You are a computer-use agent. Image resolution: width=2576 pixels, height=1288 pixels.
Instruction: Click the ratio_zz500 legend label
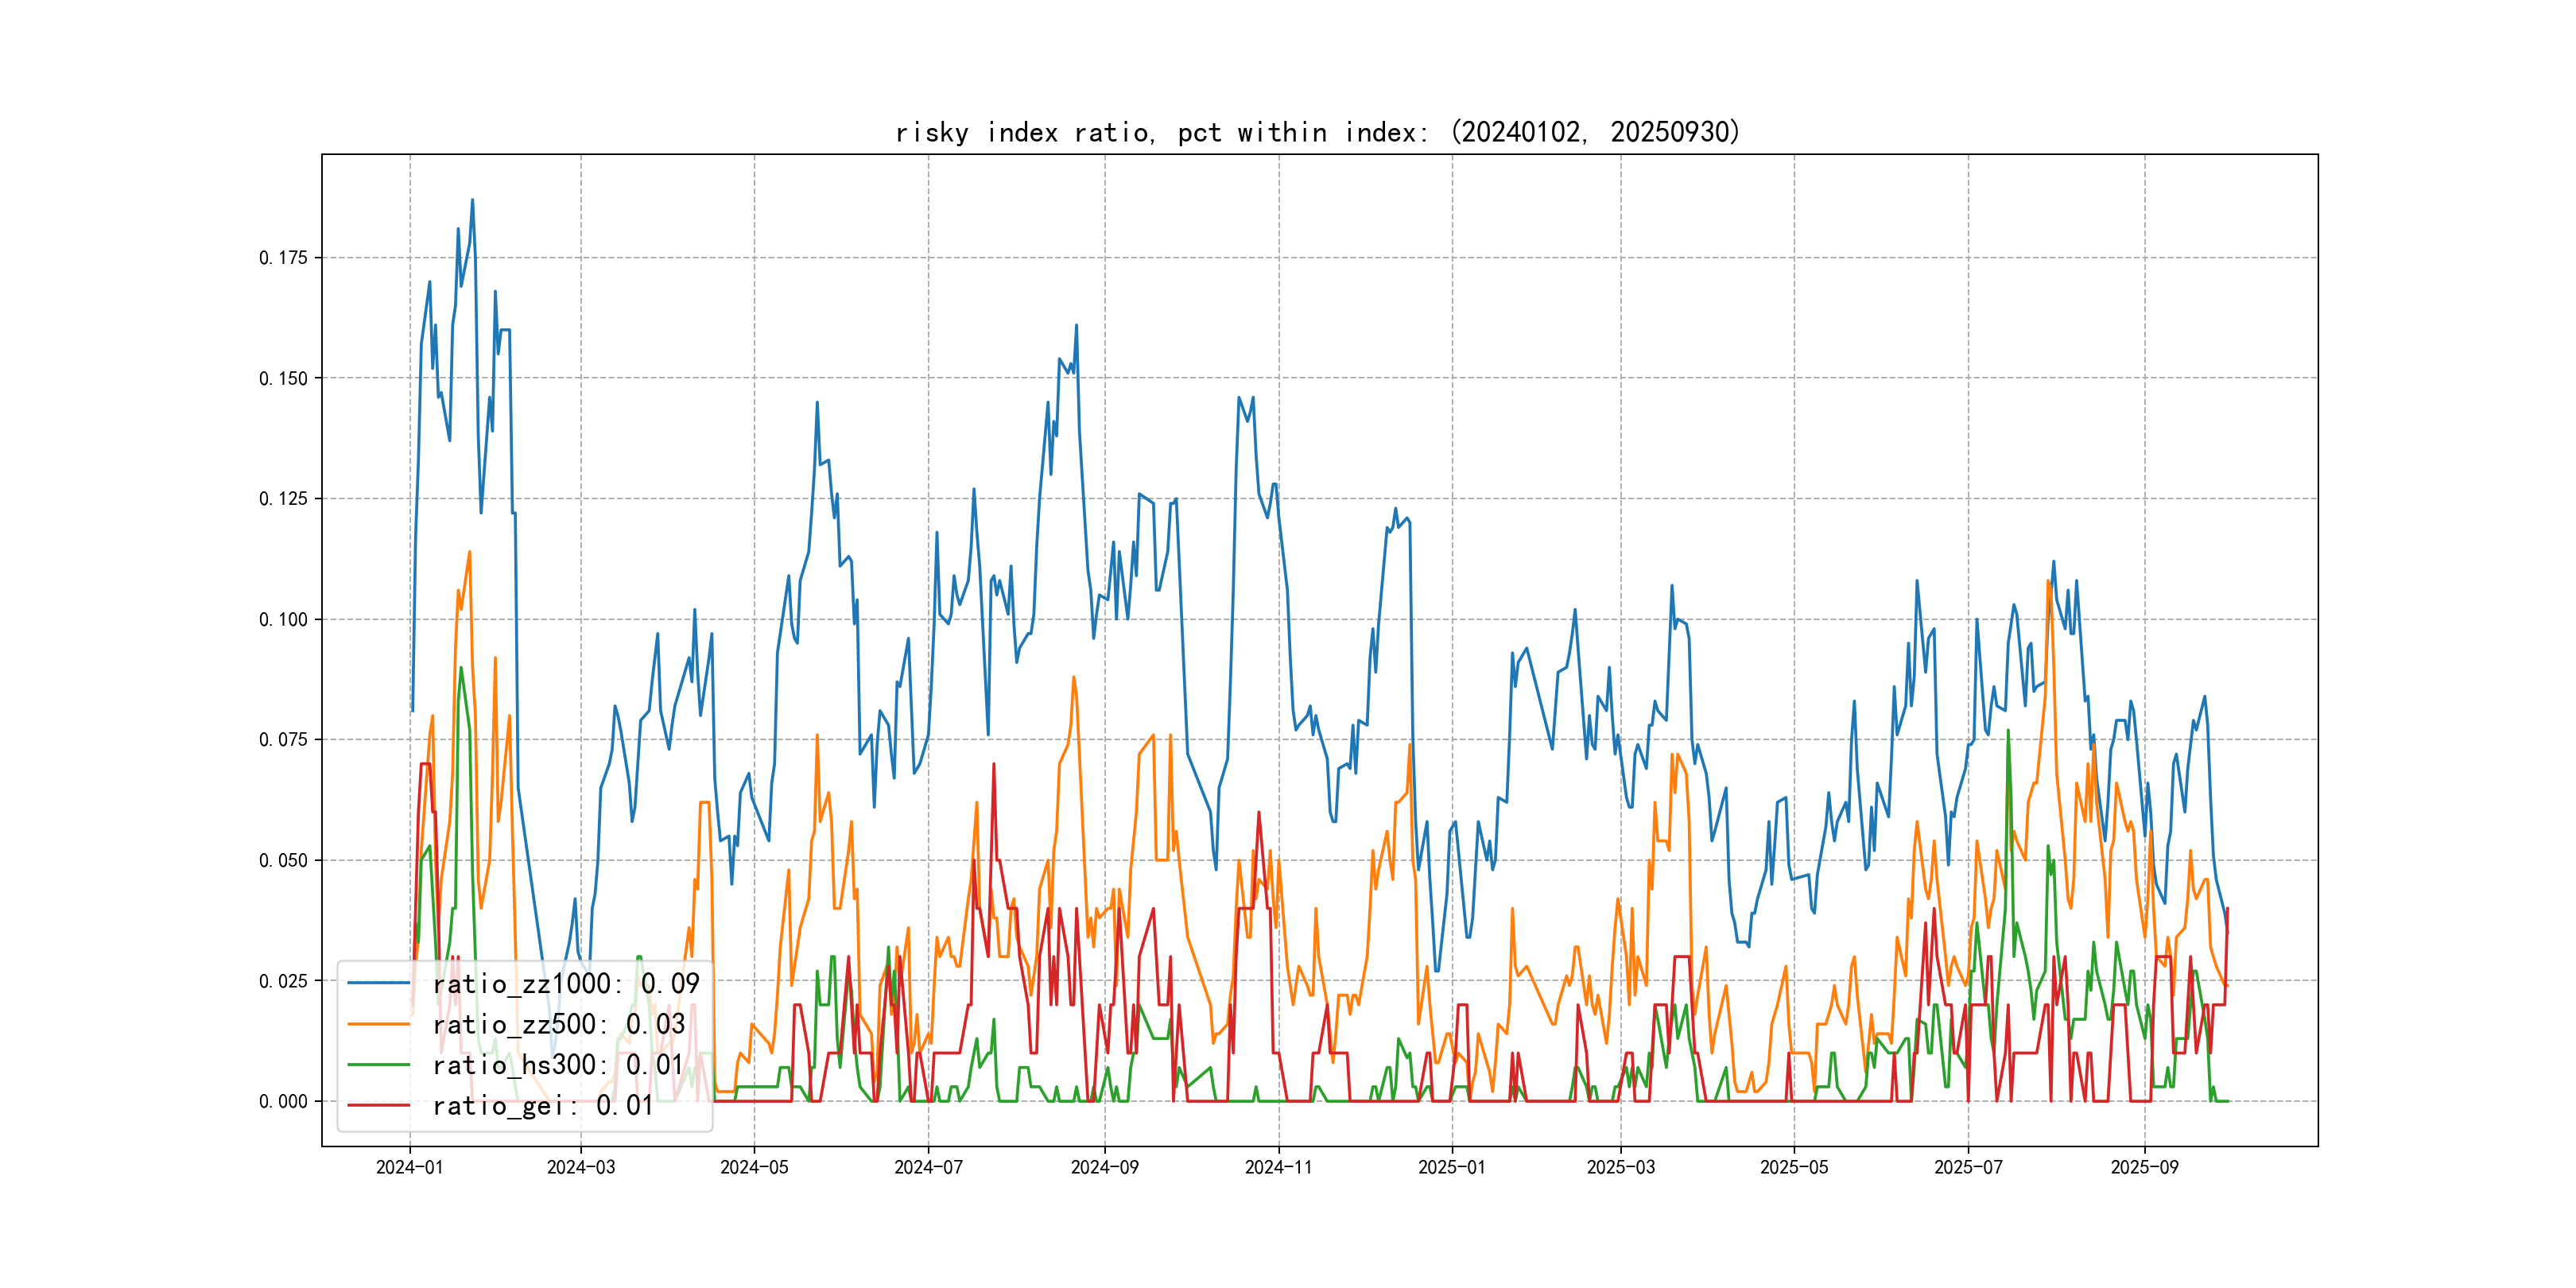[558, 1025]
